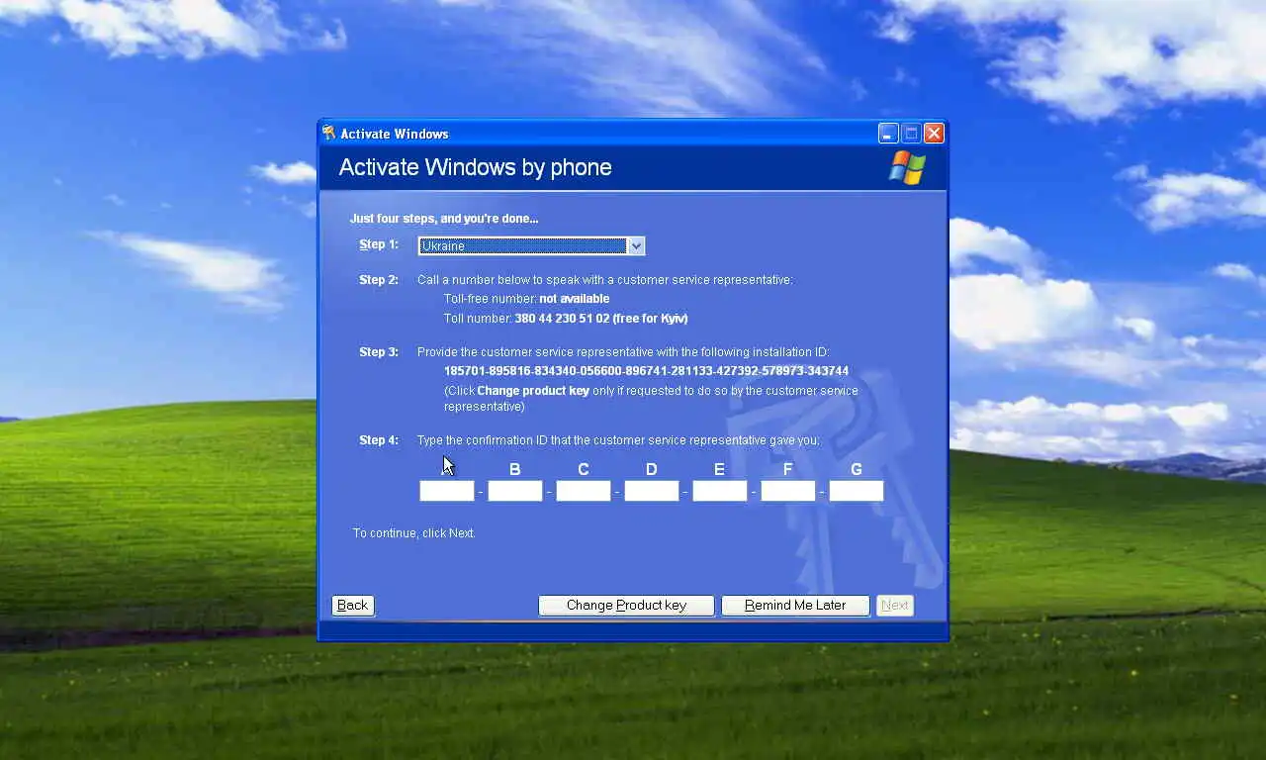
Task: Click the 'Call a number below' instruction text
Action: 605,280
